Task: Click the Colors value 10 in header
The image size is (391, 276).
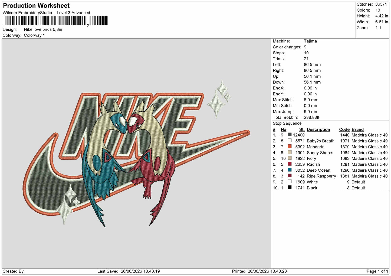Action: 378,10
